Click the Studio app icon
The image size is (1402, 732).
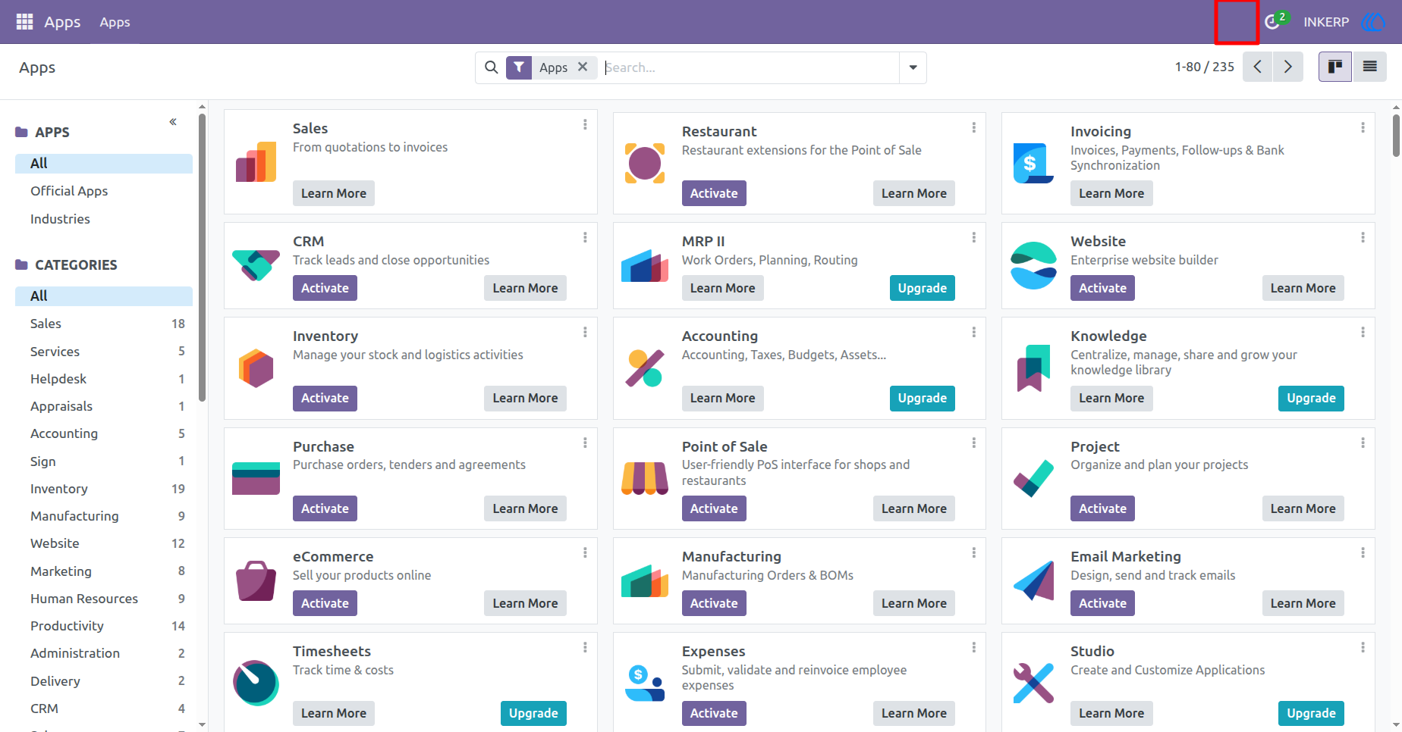coord(1033,683)
